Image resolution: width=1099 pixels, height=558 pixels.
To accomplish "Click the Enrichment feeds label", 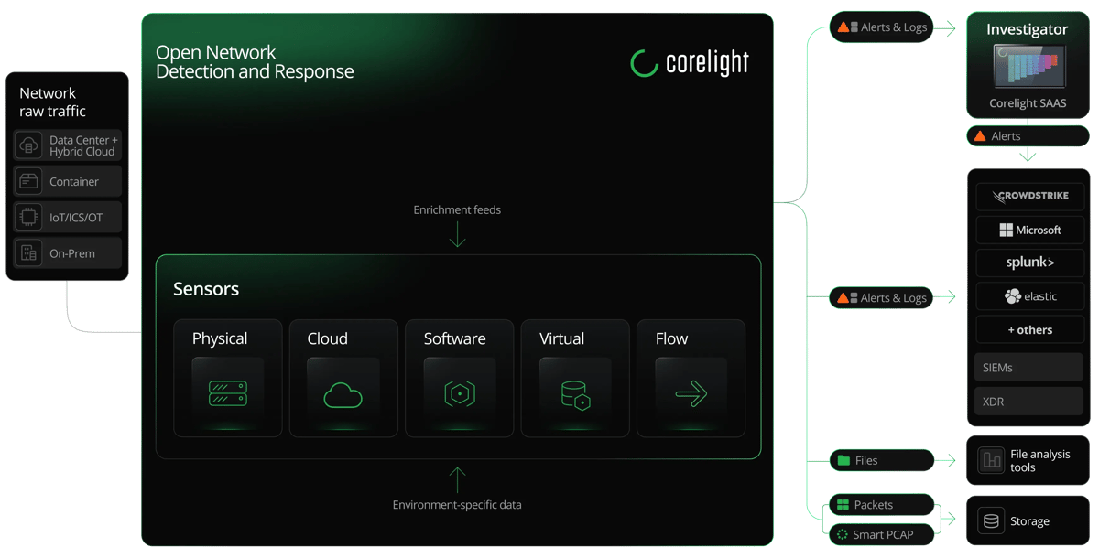I will [x=457, y=209].
